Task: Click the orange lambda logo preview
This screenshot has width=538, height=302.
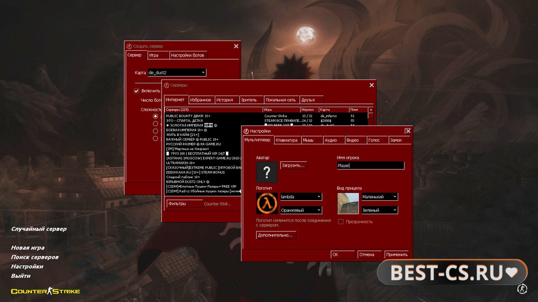Action: (x=267, y=203)
